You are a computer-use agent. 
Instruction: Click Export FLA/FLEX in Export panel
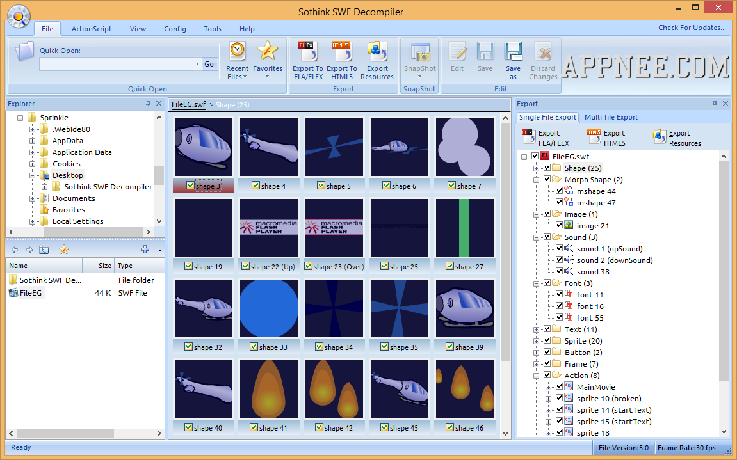(546, 138)
